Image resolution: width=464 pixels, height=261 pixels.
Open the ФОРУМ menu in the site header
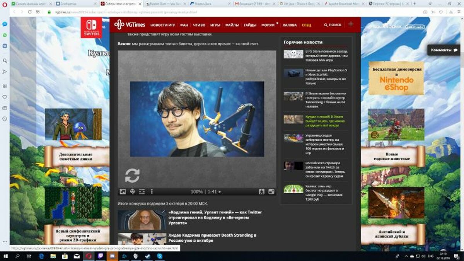(268, 25)
